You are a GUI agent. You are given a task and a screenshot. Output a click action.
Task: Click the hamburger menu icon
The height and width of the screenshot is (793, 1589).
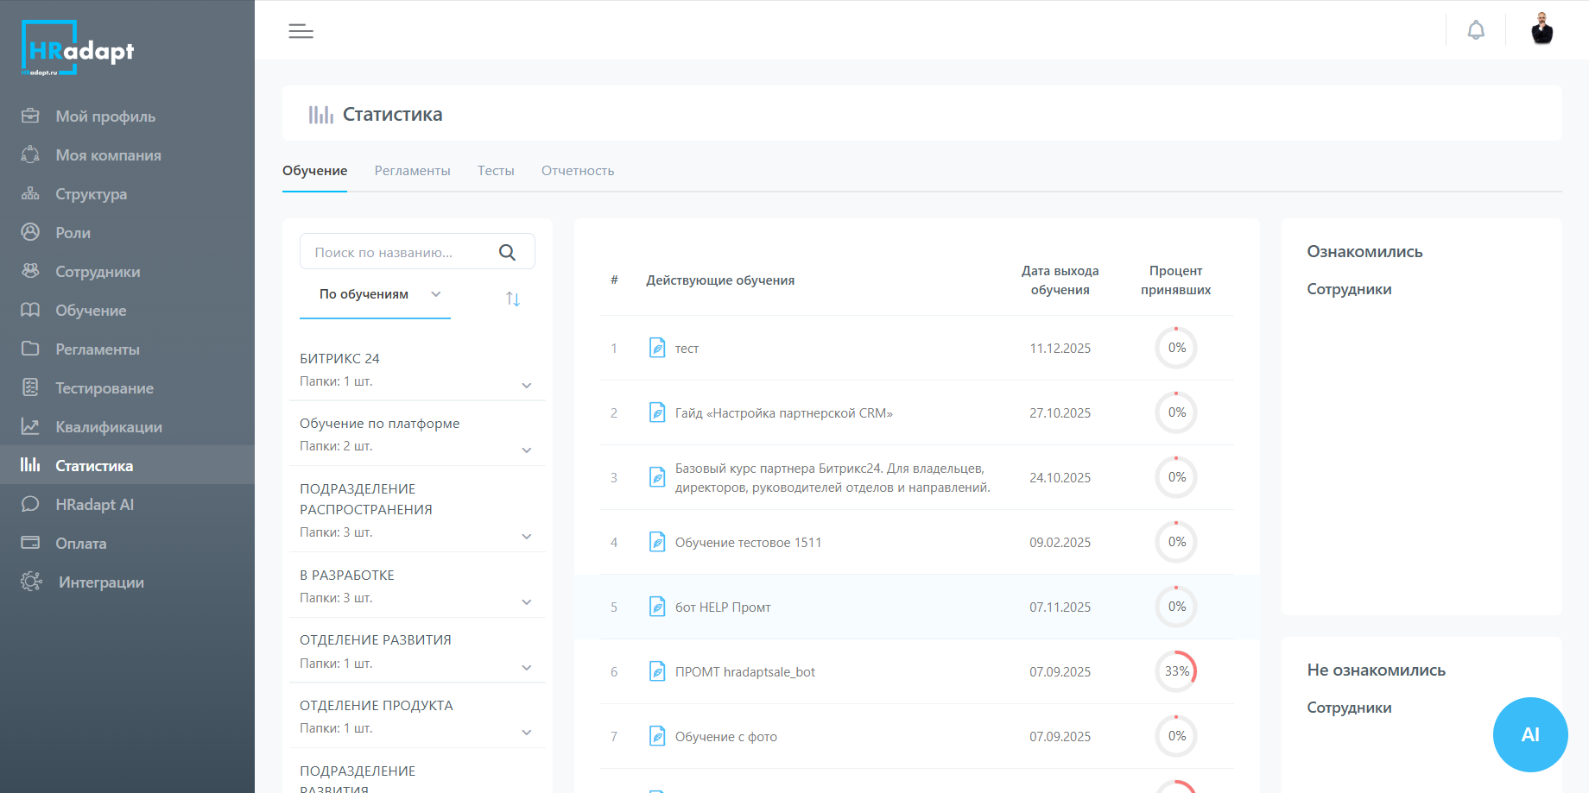(x=301, y=31)
